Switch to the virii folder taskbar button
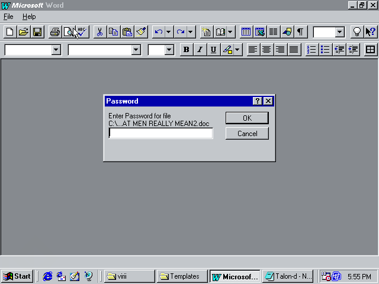Image resolution: width=379 pixels, height=284 pixels. coord(130,276)
